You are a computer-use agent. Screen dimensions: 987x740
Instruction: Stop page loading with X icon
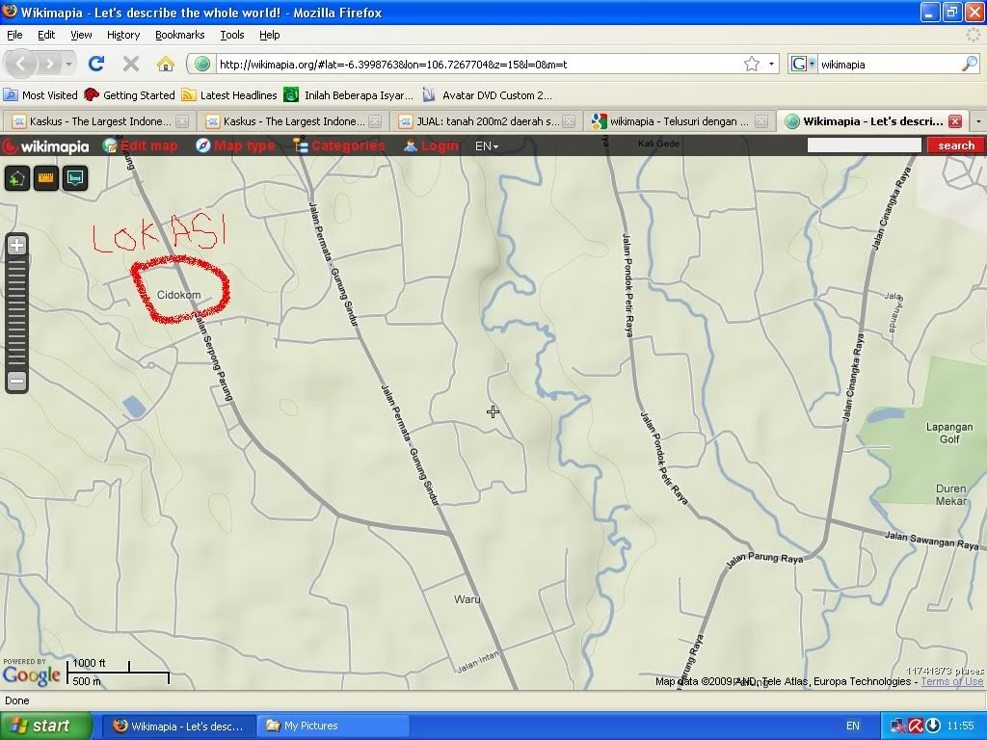tap(131, 64)
